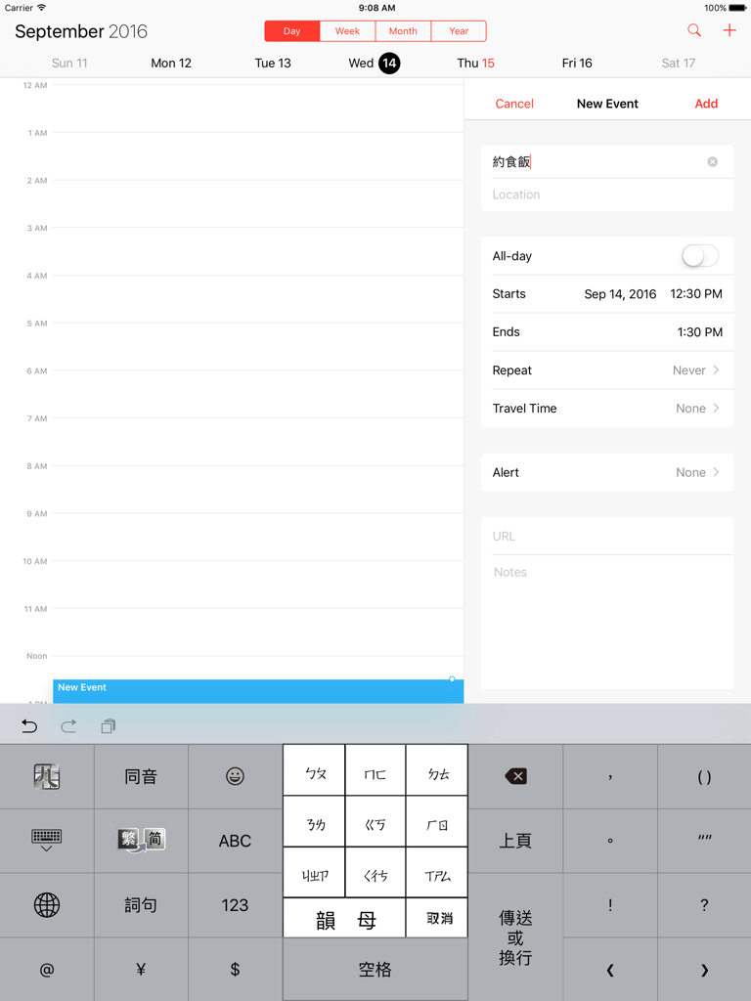Viewport: 751px width, 1001px height.
Task: Switch input language with globe key
Action: (x=47, y=904)
